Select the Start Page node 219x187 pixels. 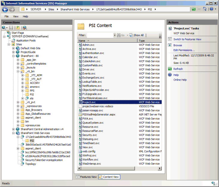pyautogui.click(x=18, y=33)
